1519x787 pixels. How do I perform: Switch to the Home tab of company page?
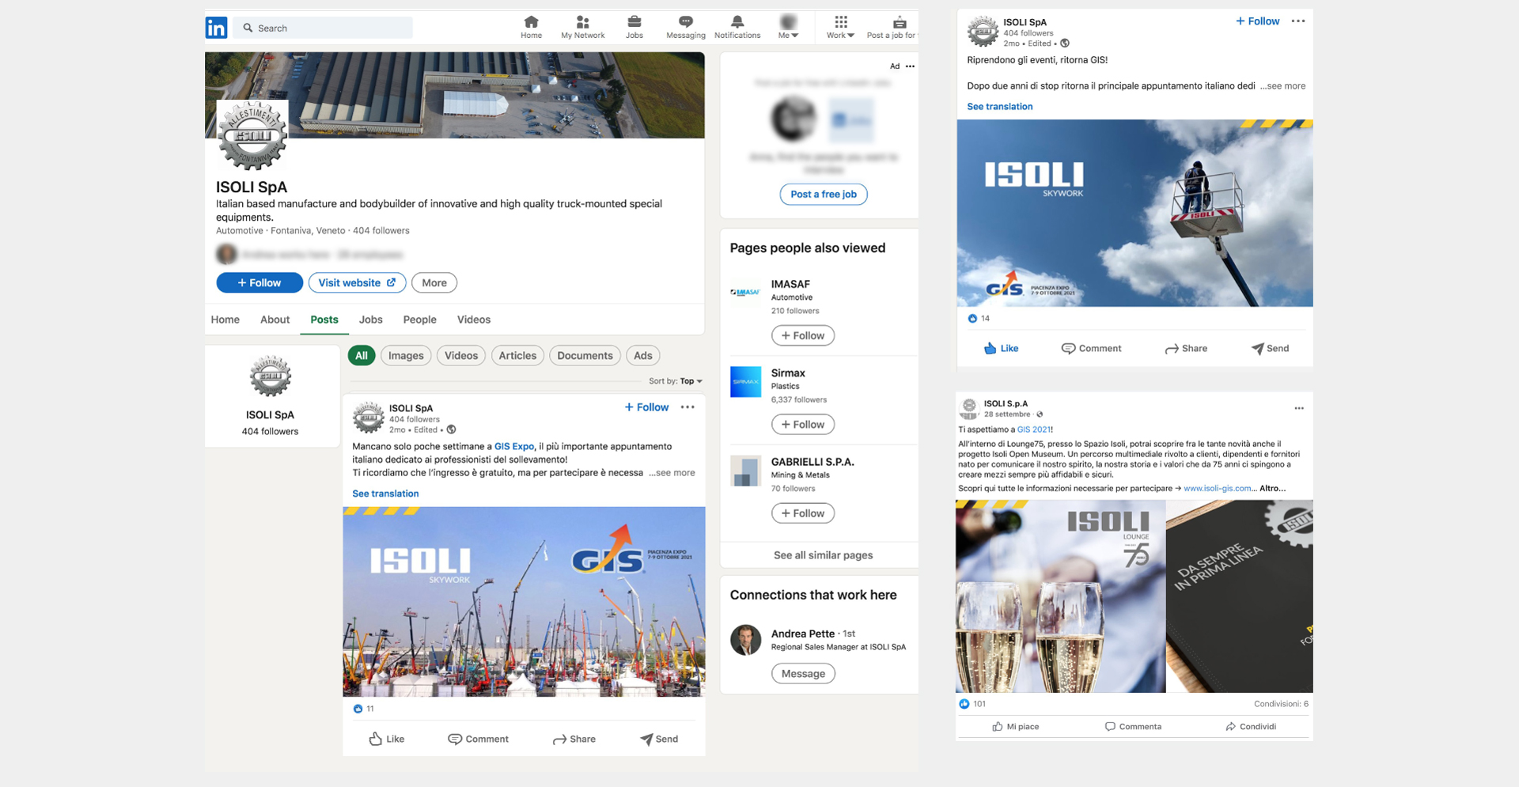225,320
